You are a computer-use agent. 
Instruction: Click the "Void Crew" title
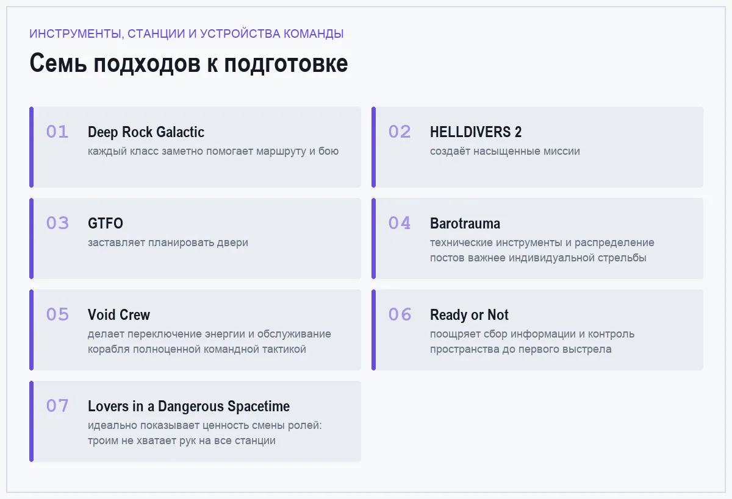pos(119,315)
